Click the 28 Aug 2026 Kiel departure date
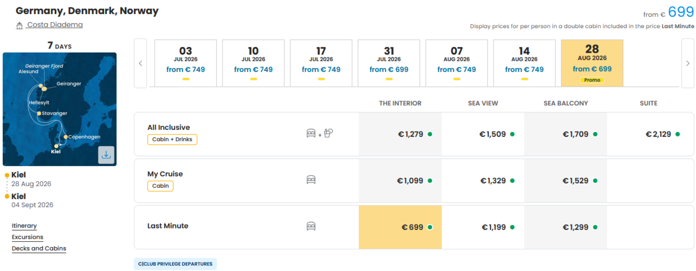 click(31, 184)
